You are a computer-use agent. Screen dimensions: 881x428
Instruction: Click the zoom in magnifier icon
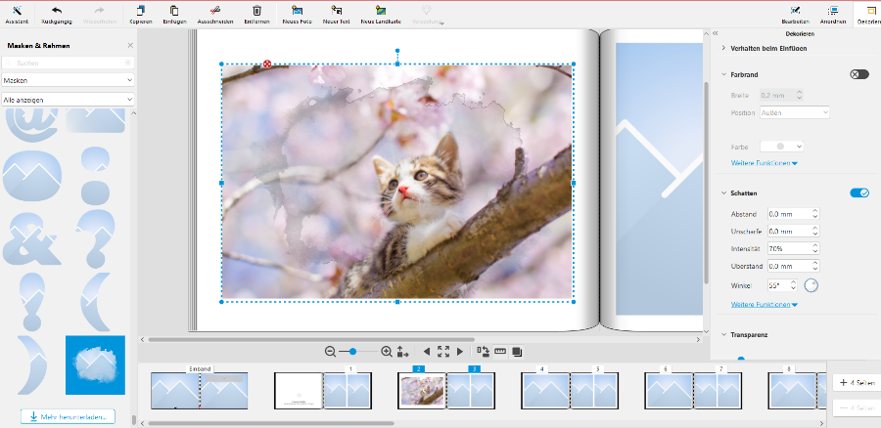tap(386, 351)
